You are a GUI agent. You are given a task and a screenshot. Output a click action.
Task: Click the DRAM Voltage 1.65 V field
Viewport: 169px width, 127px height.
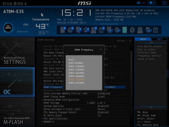101,103
